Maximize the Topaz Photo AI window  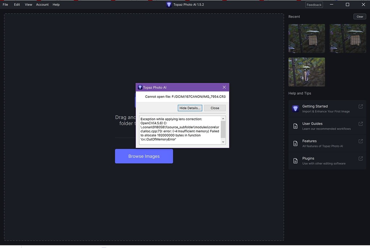(x=347, y=4)
